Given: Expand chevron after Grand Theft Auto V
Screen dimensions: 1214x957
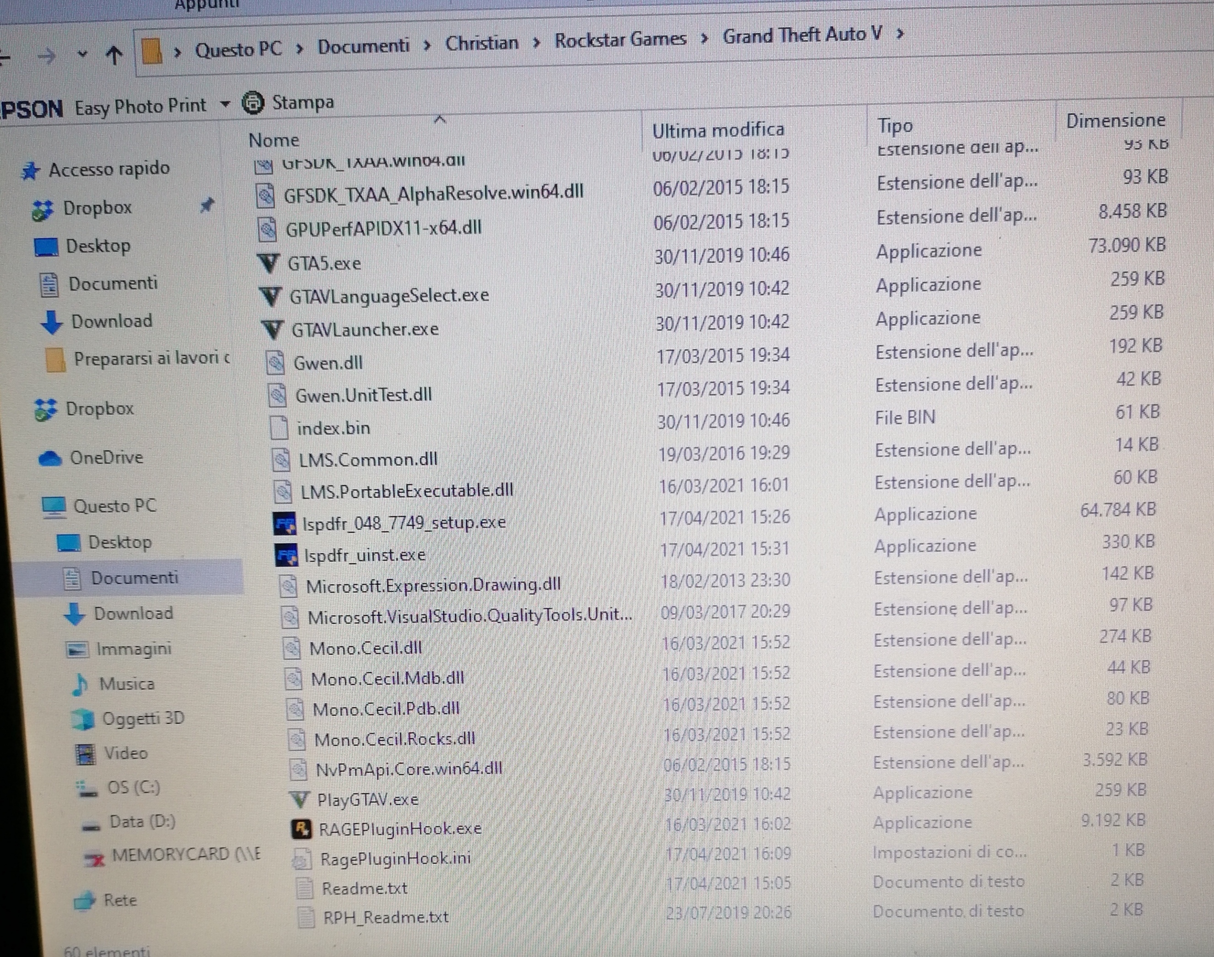Looking at the screenshot, I should [900, 35].
